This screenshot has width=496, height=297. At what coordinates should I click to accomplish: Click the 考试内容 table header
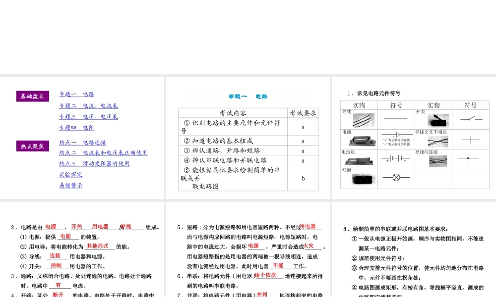tap(233, 113)
